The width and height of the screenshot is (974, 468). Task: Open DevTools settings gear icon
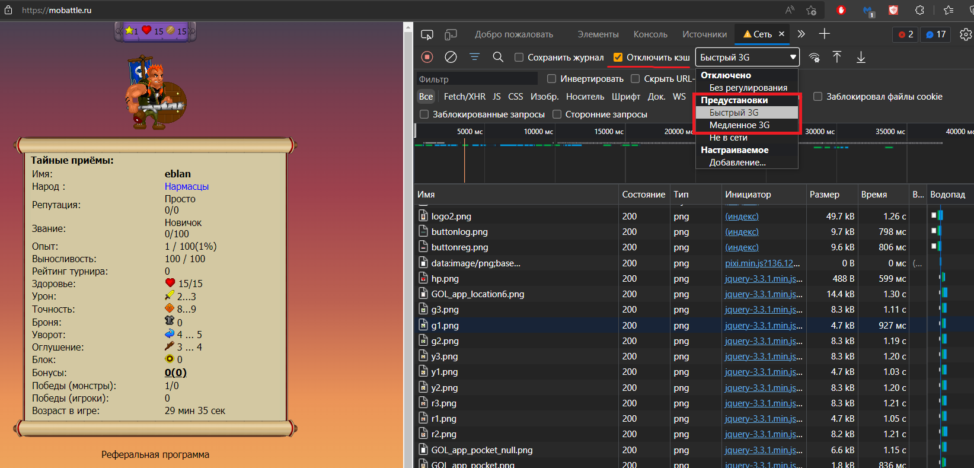(x=966, y=34)
